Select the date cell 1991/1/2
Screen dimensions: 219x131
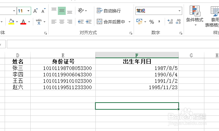coord(137,81)
